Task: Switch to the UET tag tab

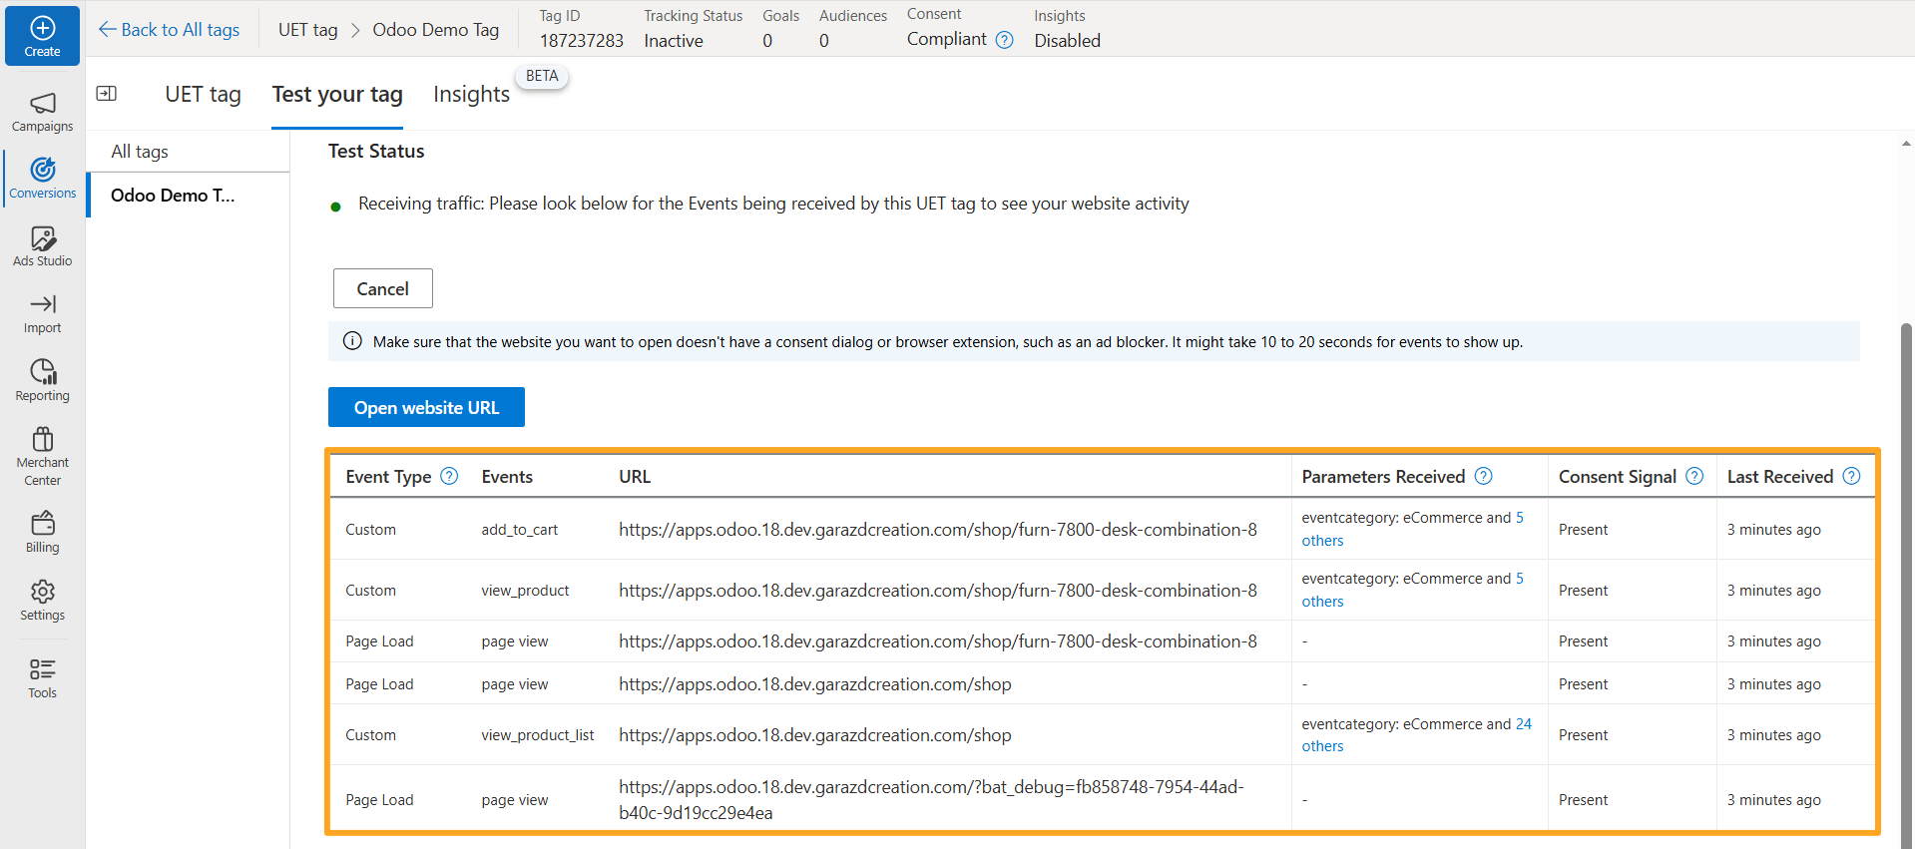Action: pyautogui.click(x=203, y=94)
